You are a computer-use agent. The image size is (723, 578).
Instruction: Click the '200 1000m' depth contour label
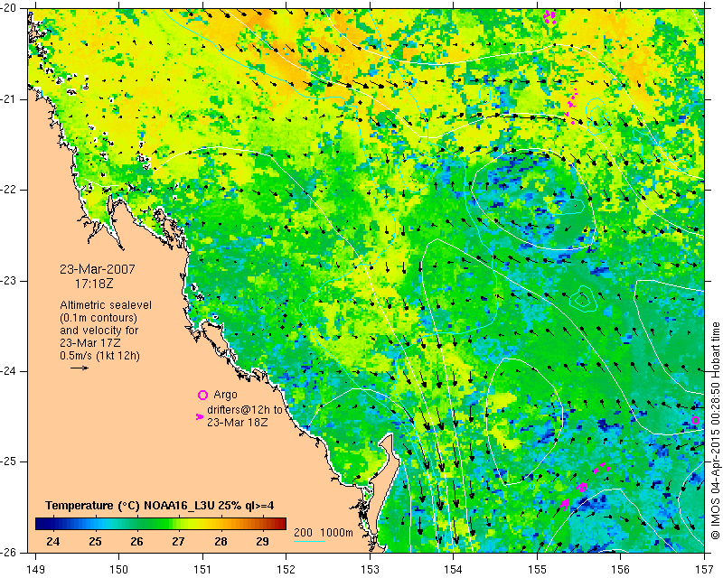click(x=324, y=533)
